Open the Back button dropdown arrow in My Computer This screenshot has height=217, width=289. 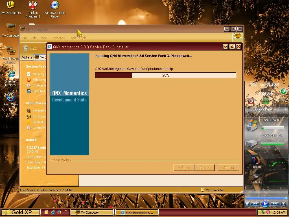tap(40, 49)
